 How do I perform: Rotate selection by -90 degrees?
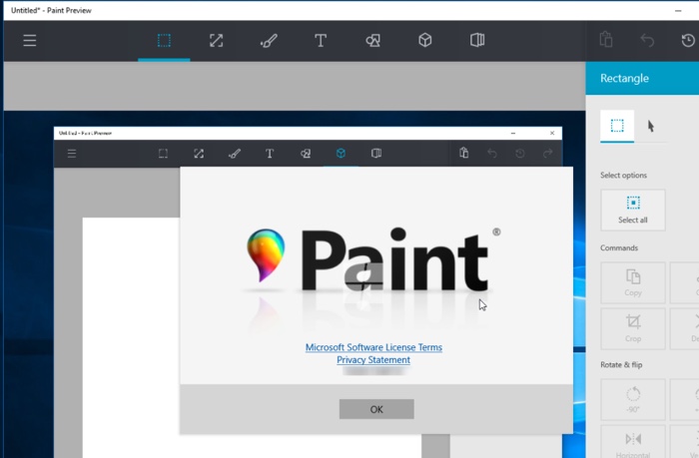[632, 400]
